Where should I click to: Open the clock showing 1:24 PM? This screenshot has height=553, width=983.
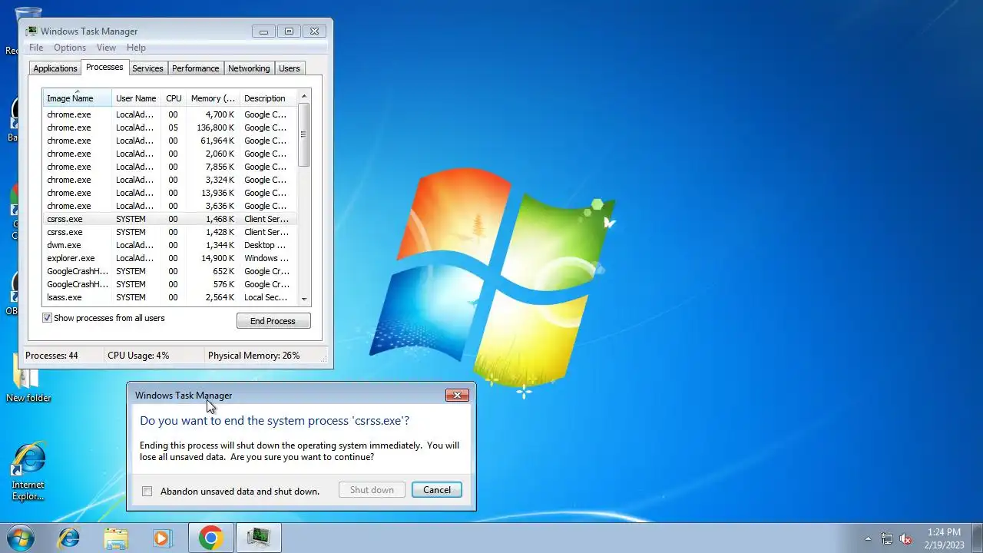coord(944,538)
